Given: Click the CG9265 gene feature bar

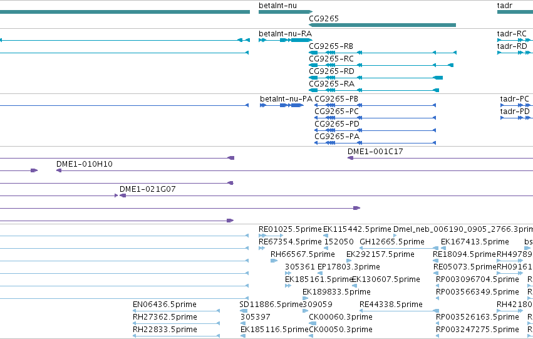Looking at the screenshot, I should [382, 25].
